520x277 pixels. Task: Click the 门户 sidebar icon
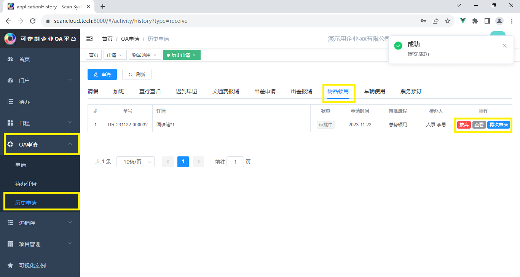point(11,81)
